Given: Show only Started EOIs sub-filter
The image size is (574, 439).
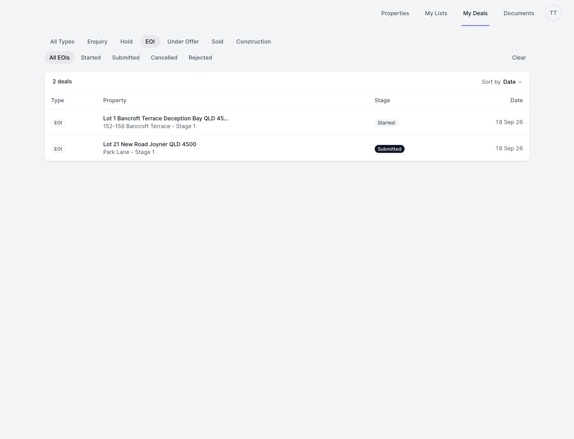Looking at the screenshot, I should click(x=91, y=57).
